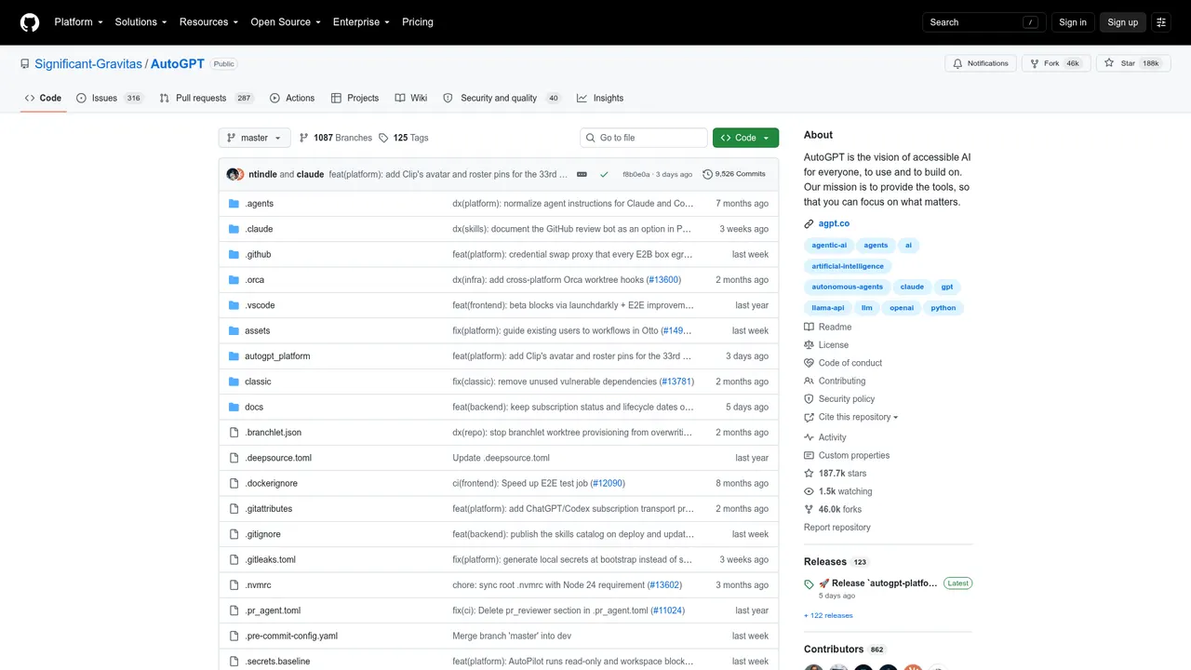Focus the header Search box

click(984, 22)
